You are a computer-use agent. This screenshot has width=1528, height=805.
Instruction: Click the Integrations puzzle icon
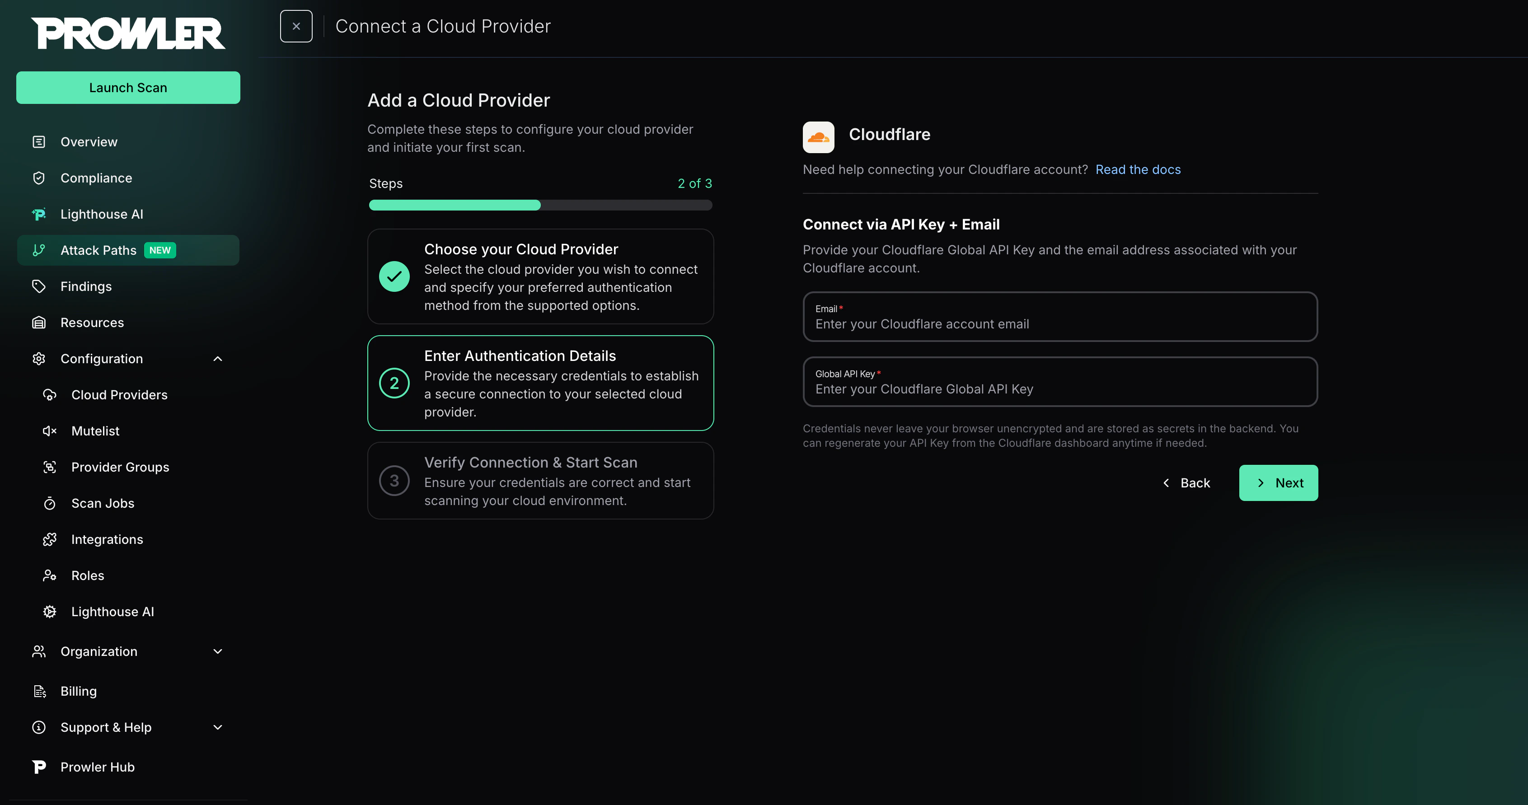pyautogui.click(x=49, y=539)
